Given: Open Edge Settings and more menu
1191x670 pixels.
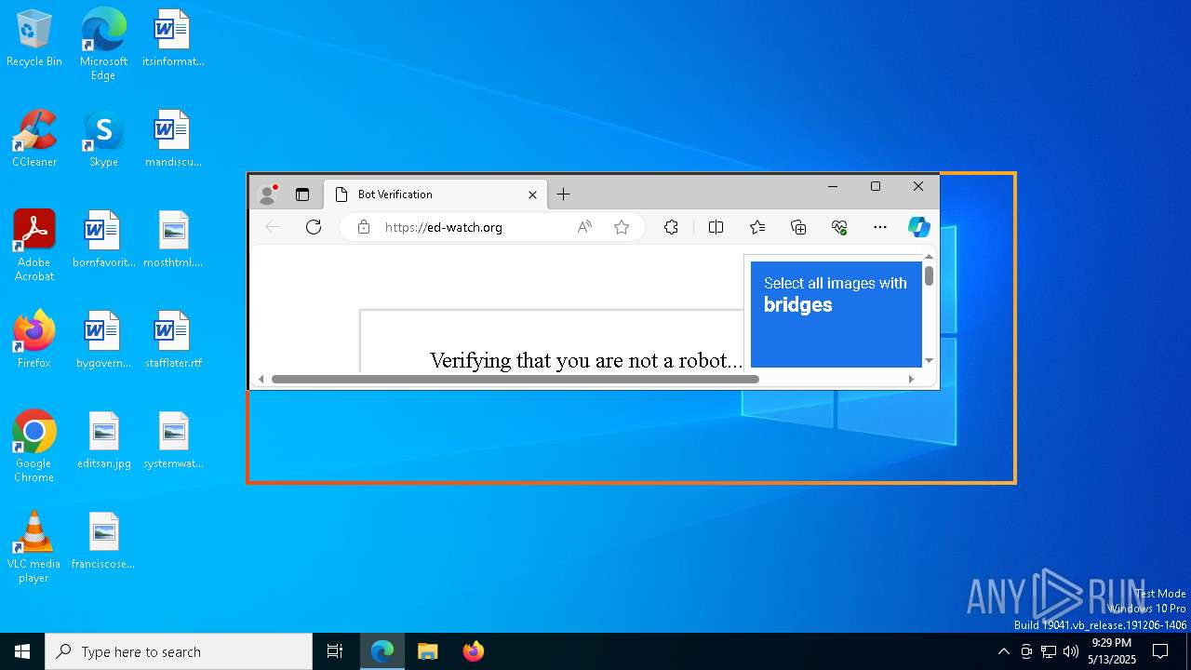Looking at the screenshot, I should pos(880,227).
